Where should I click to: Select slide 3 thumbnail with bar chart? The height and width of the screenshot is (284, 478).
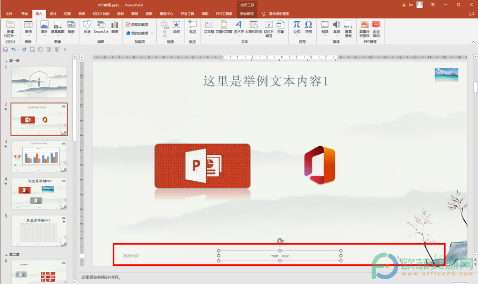[39, 156]
